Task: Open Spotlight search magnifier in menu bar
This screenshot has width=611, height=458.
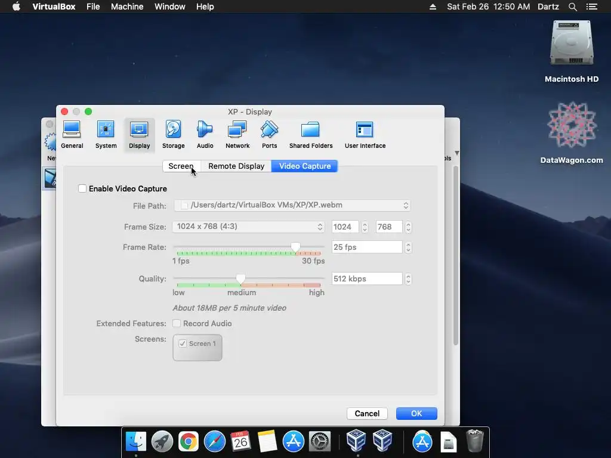Action: [x=572, y=7]
